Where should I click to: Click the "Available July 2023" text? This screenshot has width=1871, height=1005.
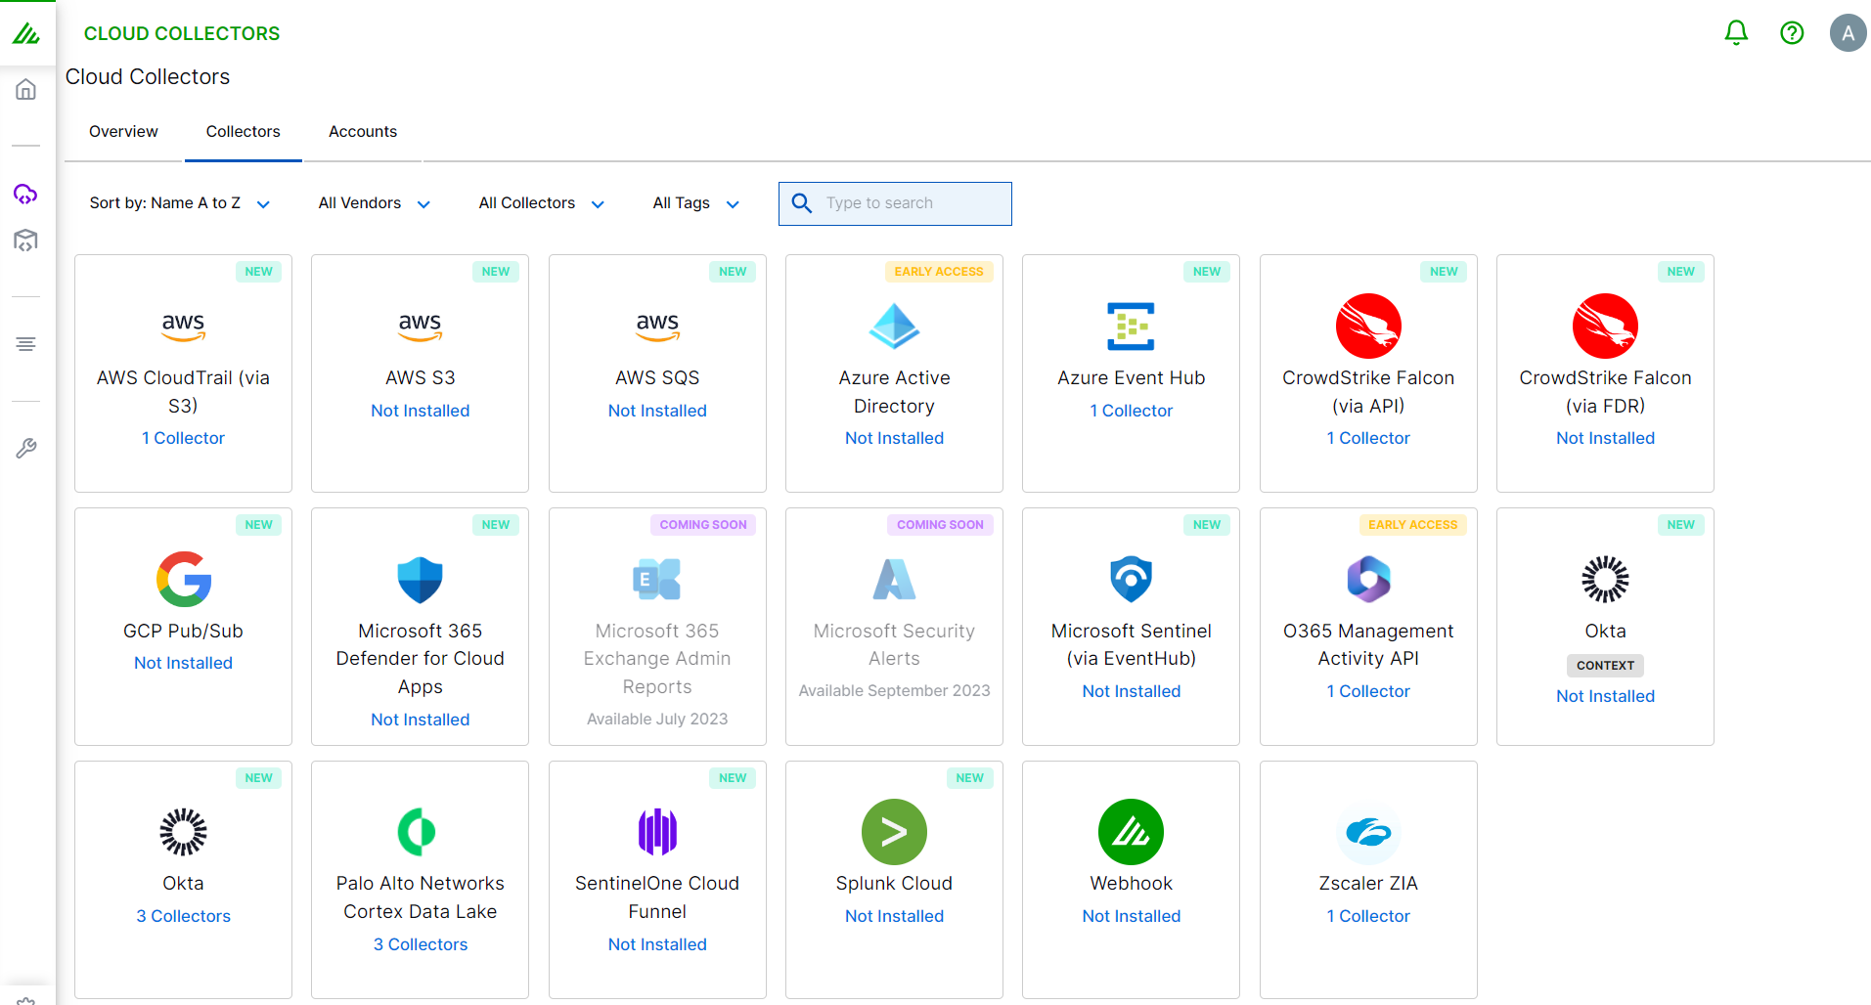[x=657, y=719]
